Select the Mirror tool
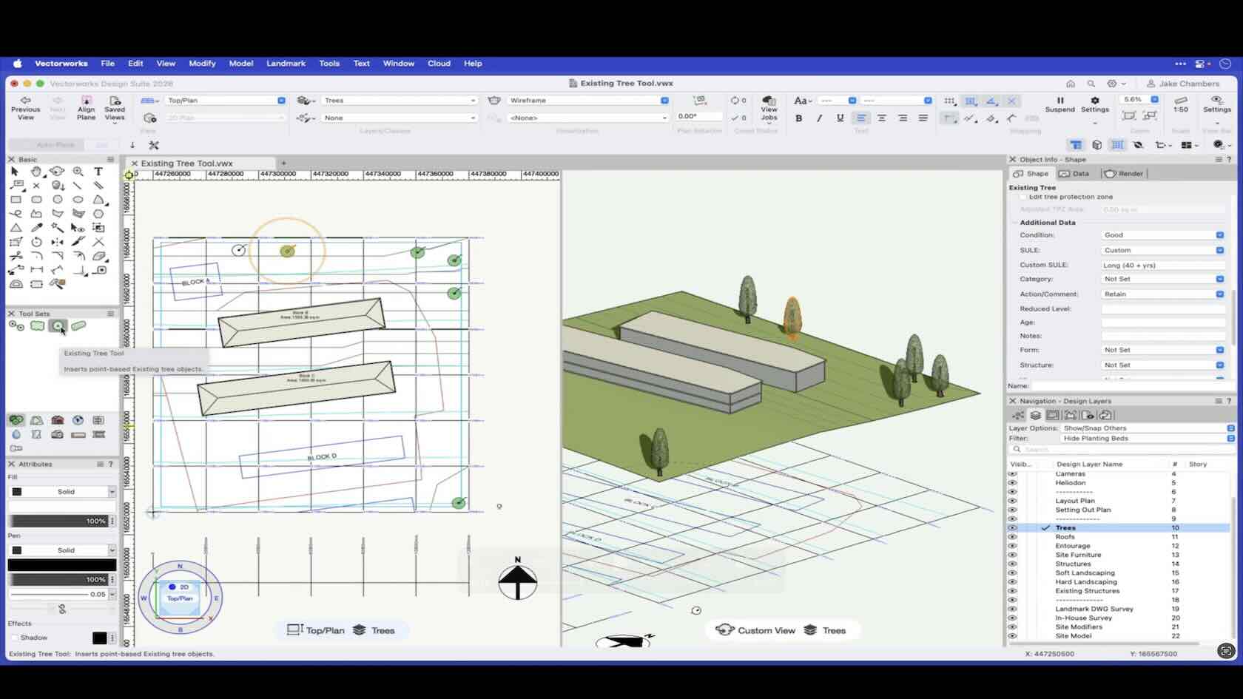This screenshot has width=1243, height=699. pyautogui.click(x=57, y=242)
